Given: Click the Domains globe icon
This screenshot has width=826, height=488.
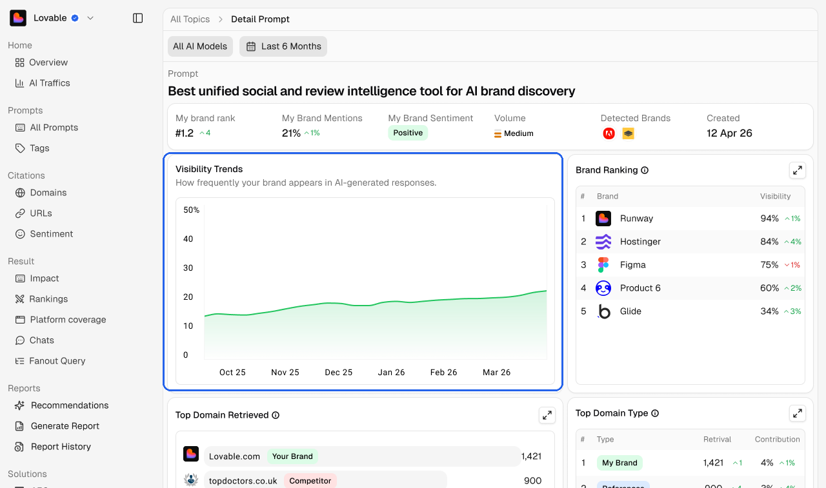Looking at the screenshot, I should pyautogui.click(x=20, y=193).
